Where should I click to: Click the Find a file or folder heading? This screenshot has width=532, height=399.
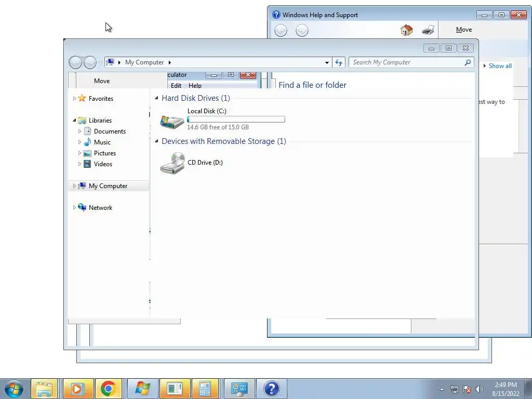click(312, 85)
